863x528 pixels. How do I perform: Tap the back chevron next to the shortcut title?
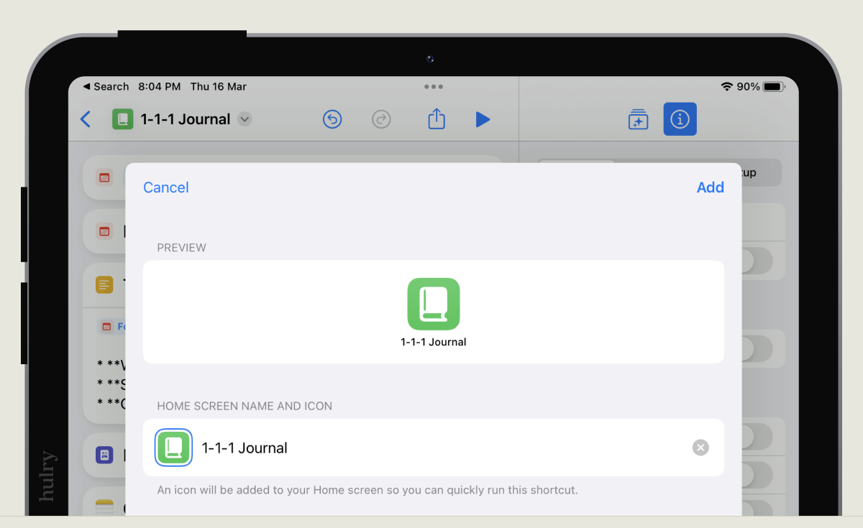[85, 119]
